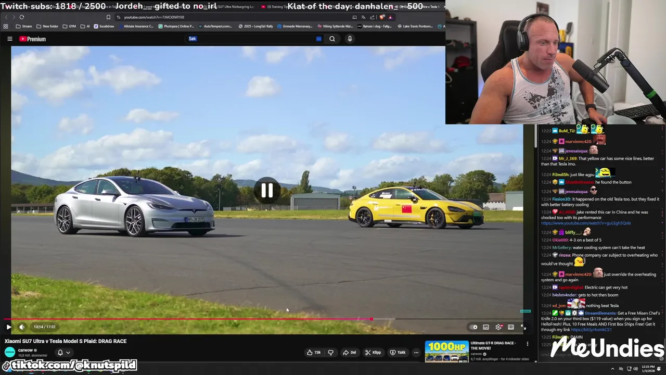The height and width of the screenshot is (375, 666).
Task: Click chat username StreamElements
Action: click(x=600, y=313)
